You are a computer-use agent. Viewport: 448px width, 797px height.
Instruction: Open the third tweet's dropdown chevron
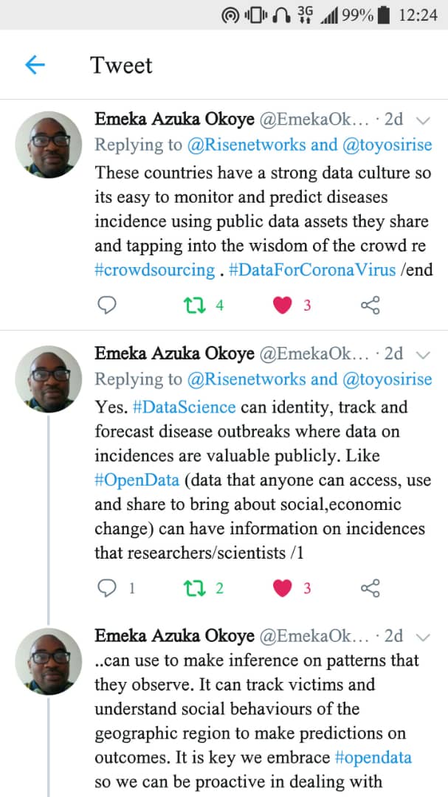[423, 637]
